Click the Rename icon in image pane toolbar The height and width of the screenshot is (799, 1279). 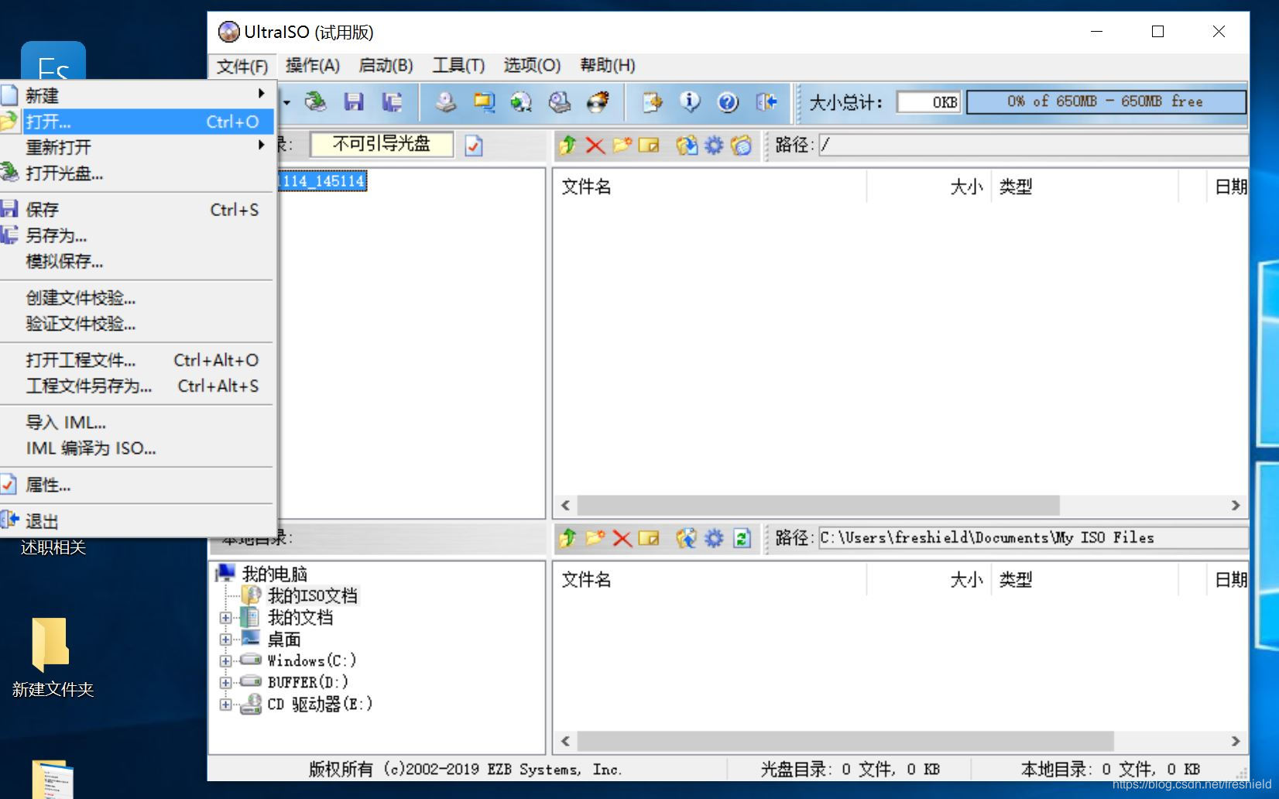click(x=649, y=145)
